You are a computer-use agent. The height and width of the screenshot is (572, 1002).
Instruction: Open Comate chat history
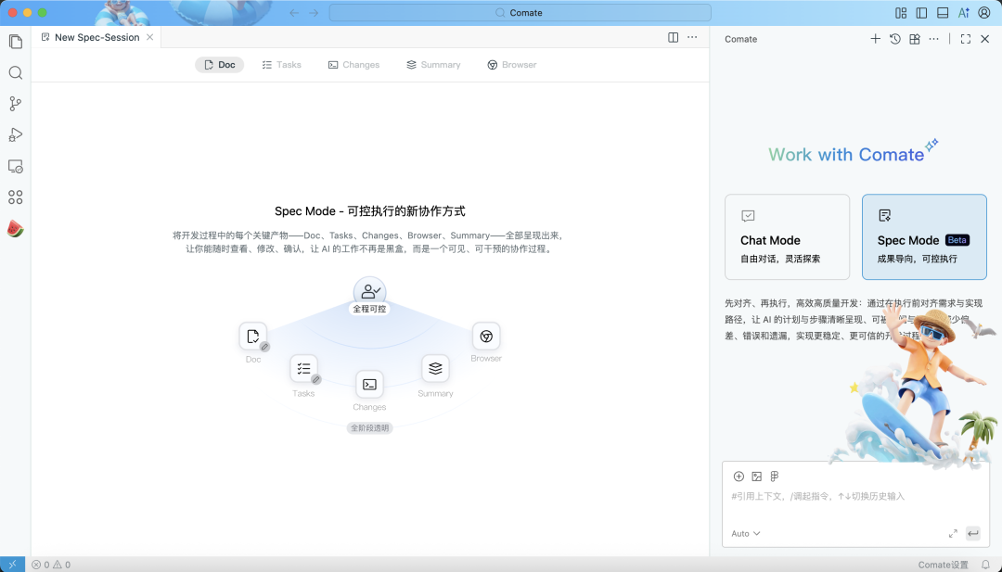click(x=894, y=39)
